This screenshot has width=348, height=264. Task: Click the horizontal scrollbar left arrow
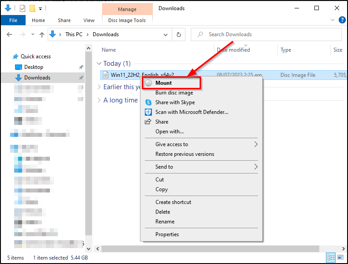[98, 249]
